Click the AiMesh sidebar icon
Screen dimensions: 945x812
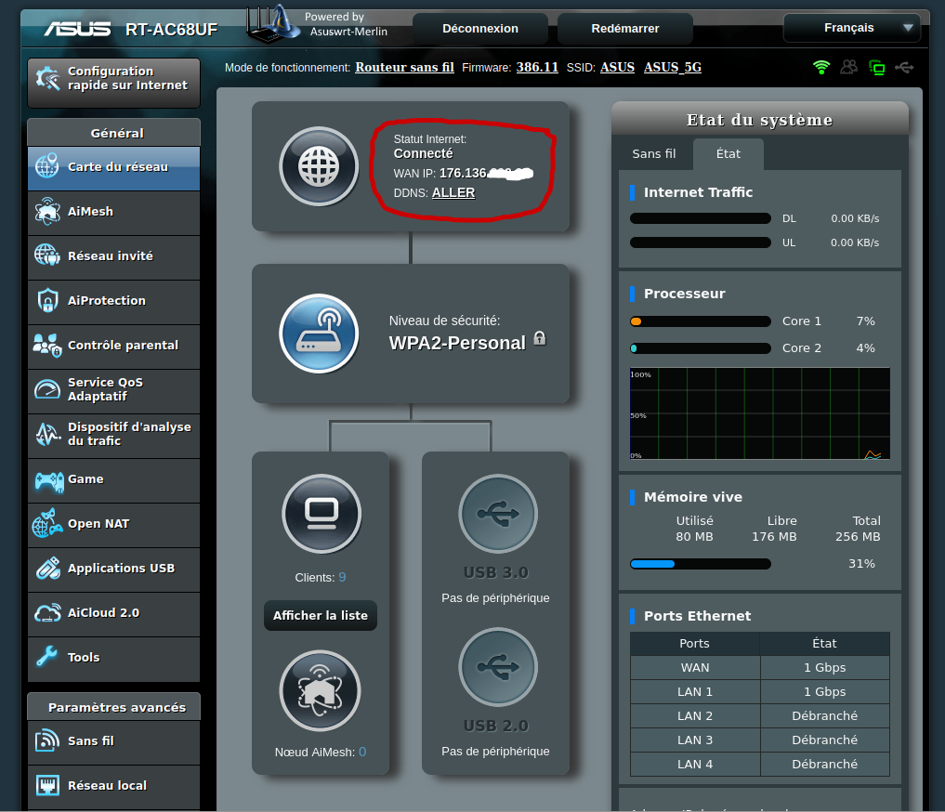[47, 212]
